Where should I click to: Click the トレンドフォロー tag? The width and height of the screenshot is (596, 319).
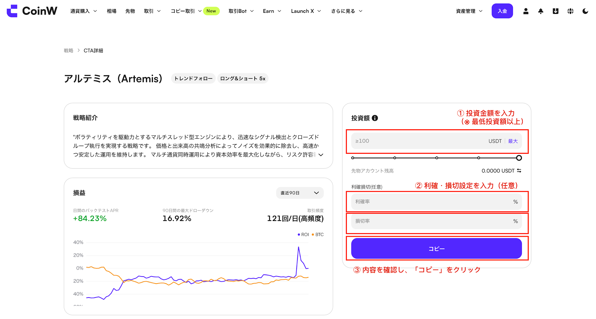click(x=193, y=79)
